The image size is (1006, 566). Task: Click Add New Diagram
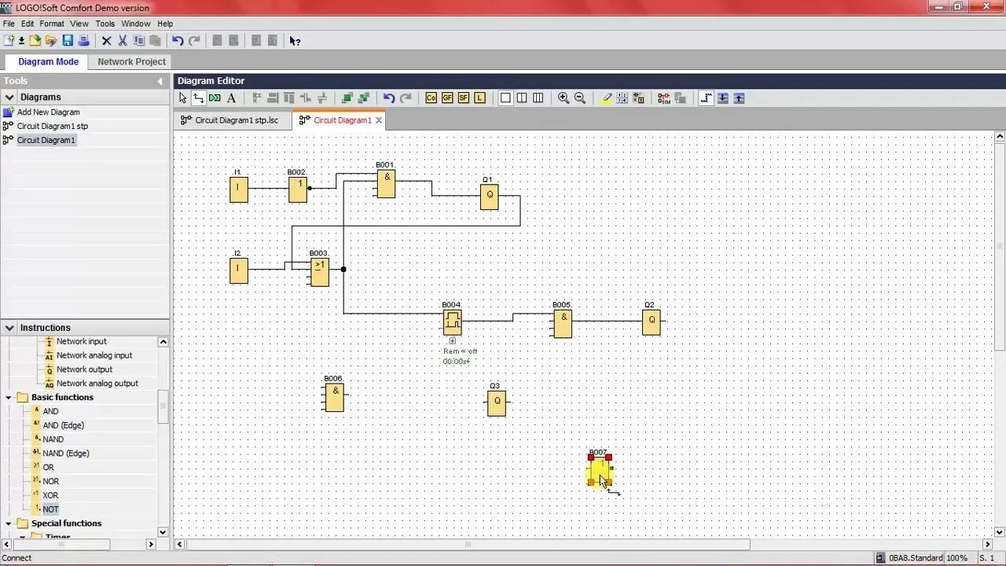(48, 112)
